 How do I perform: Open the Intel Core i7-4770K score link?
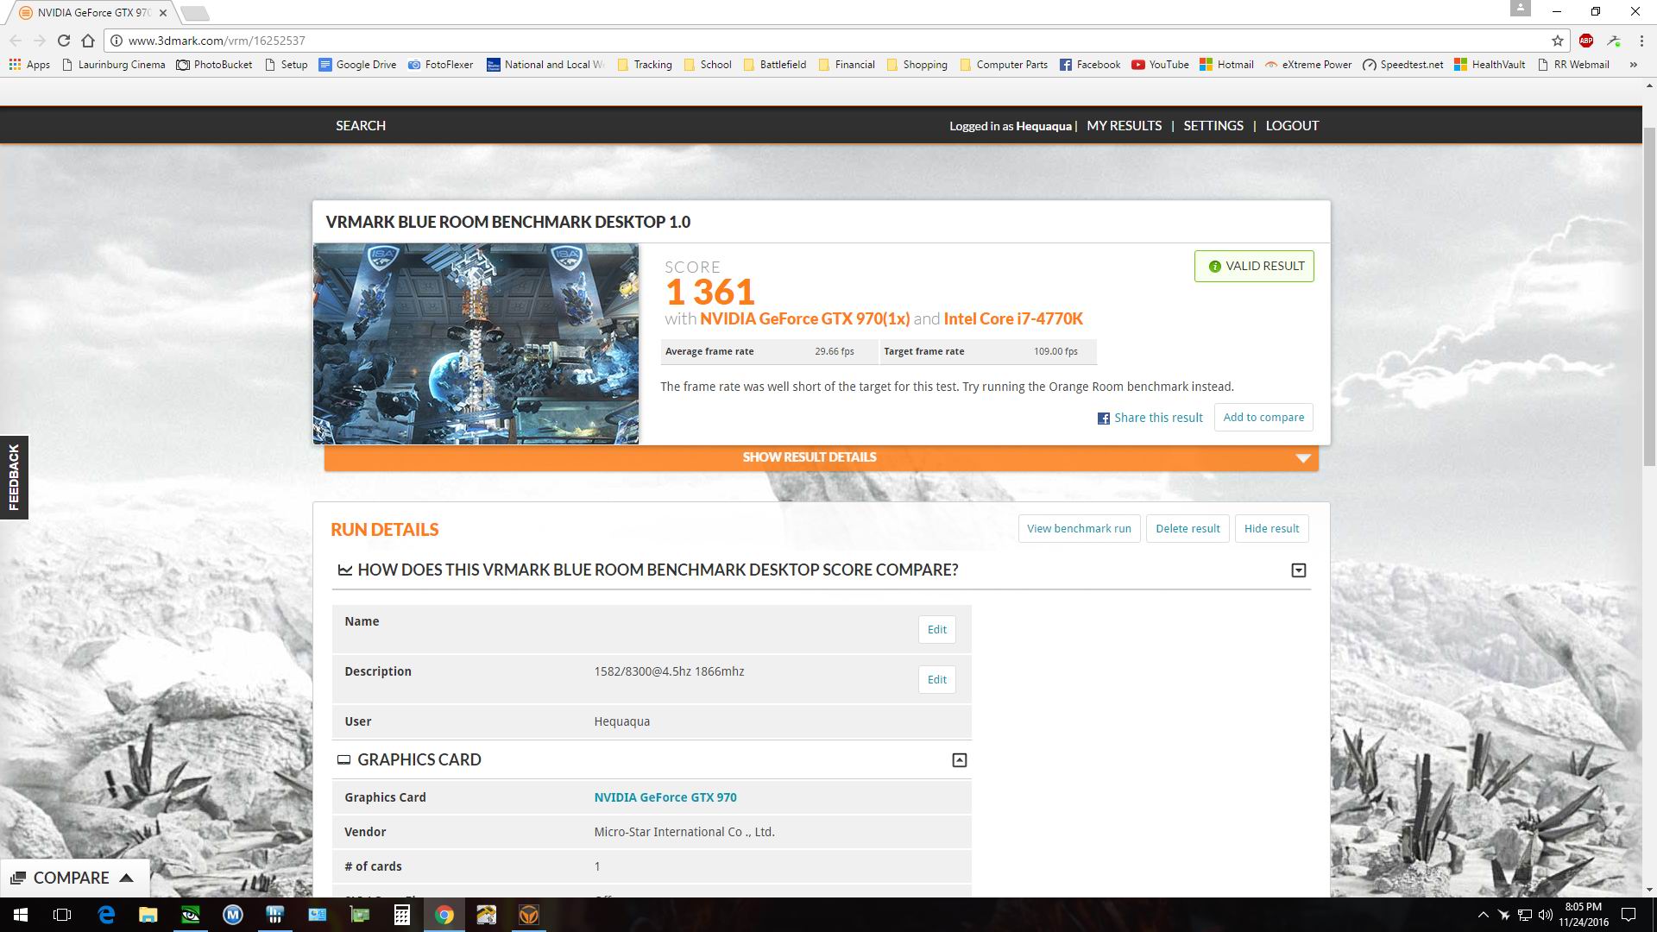point(1013,319)
